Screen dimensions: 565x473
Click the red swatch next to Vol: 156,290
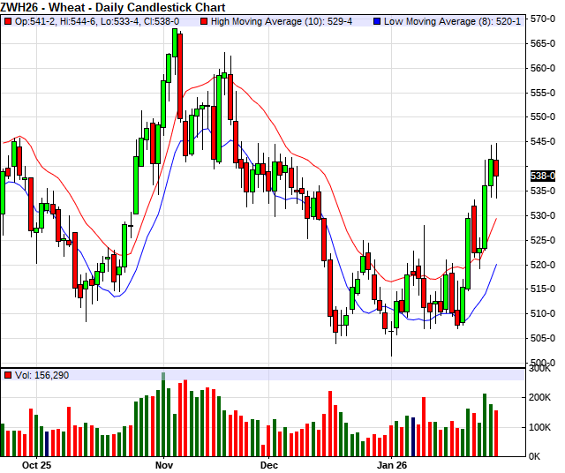tap(7, 375)
